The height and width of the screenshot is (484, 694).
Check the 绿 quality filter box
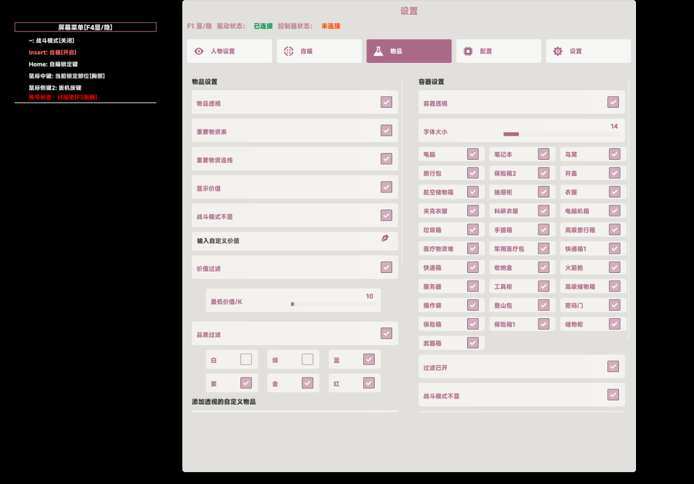[x=307, y=359]
